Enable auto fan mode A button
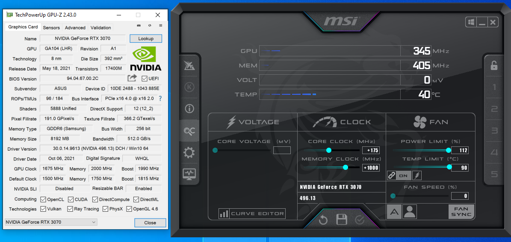511x242 pixels. coord(394,212)
